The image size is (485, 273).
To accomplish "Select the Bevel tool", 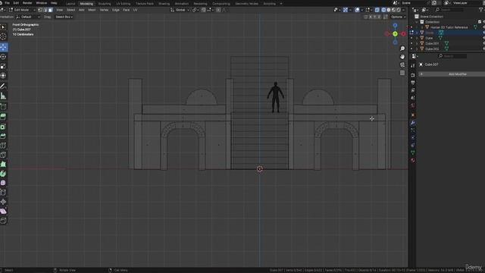I will click(3, 136).
